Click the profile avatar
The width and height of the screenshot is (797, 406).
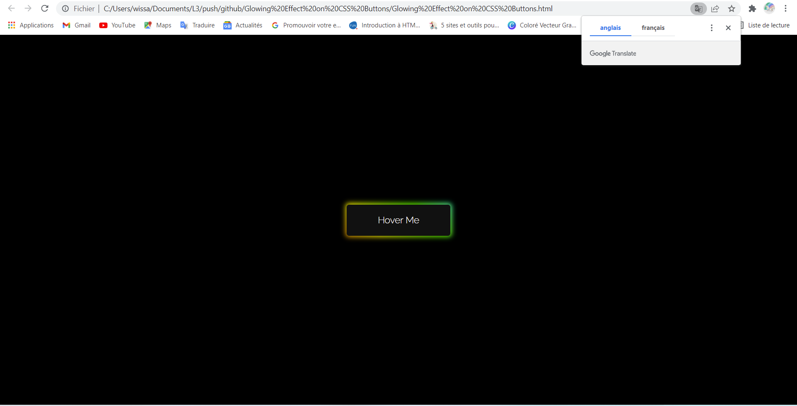(x=769, y=8)
